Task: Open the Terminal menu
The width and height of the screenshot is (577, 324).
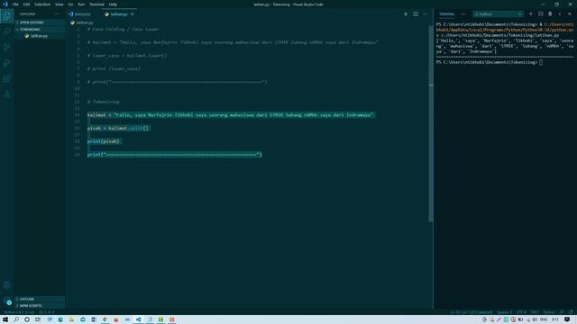Action: coord(96,4)
